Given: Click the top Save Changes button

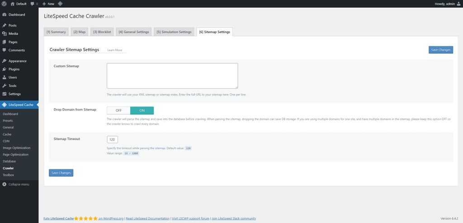Looking at the screenshot, I should (x=440, y=50).
